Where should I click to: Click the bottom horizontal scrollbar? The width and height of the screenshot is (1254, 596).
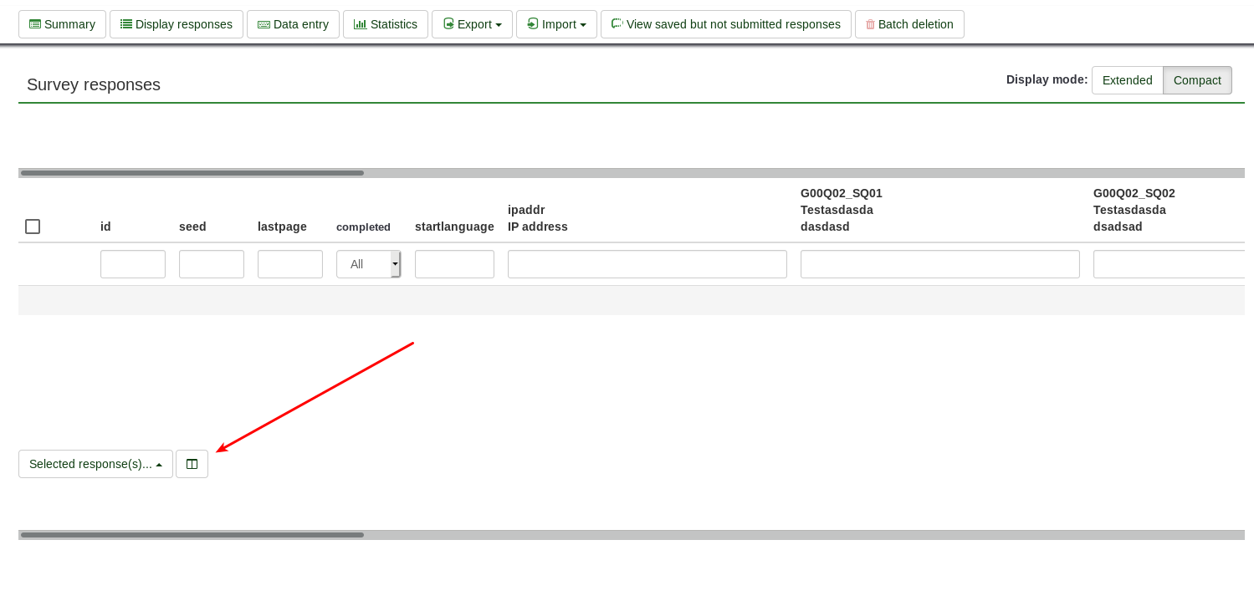pos(192,535)
